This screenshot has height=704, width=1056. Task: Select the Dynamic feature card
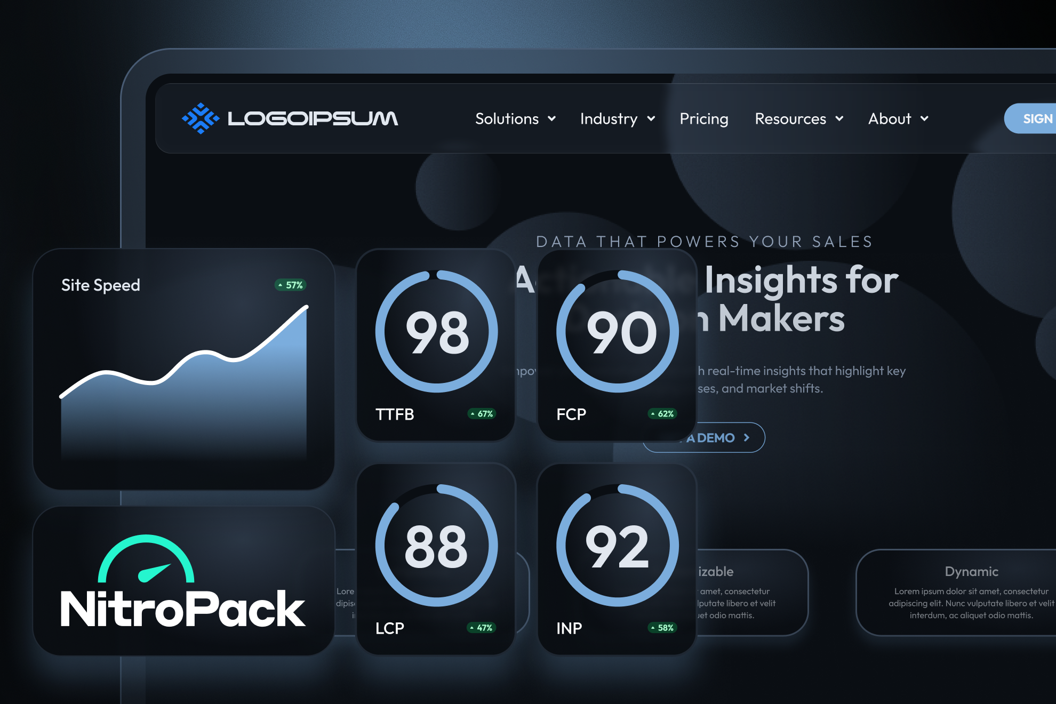(x=971, y=592)
